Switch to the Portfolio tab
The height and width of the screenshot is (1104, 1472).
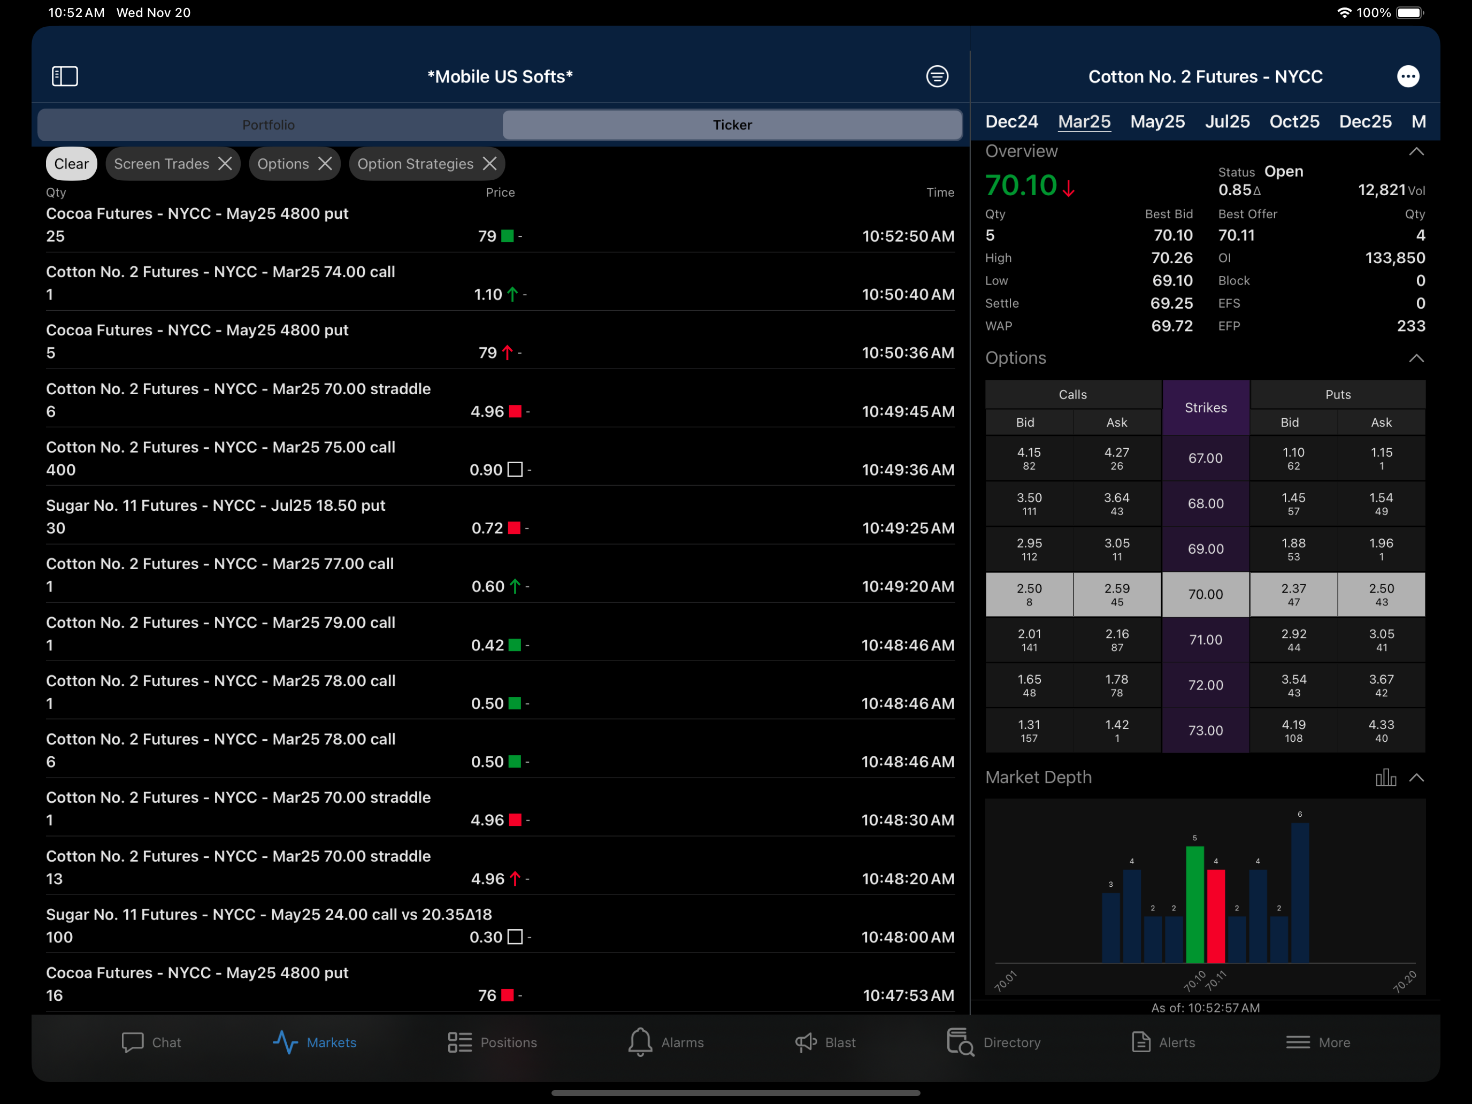269,125
